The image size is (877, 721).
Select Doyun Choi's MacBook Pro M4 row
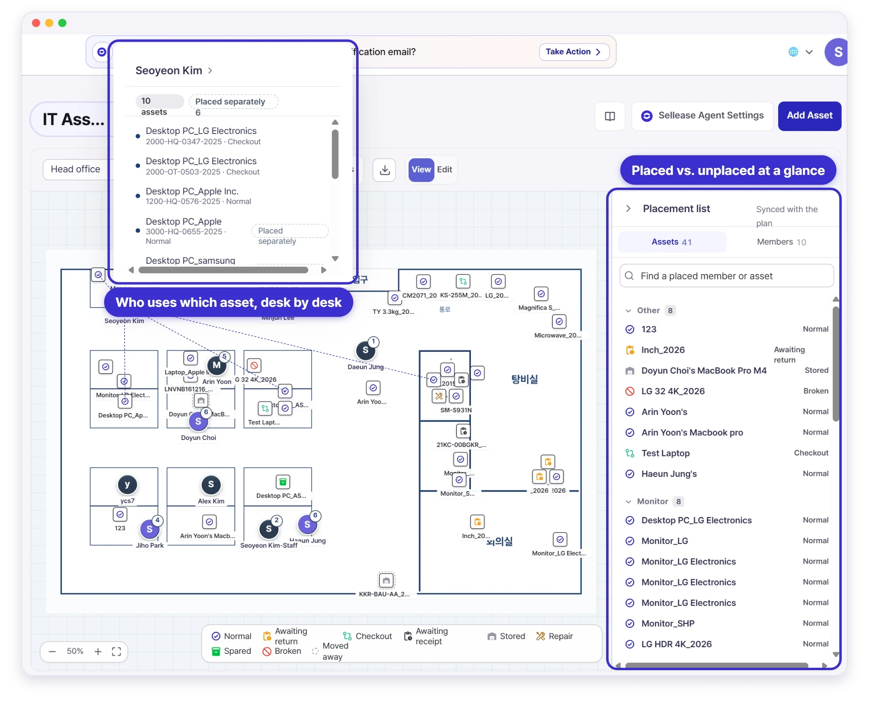[727, 370]
